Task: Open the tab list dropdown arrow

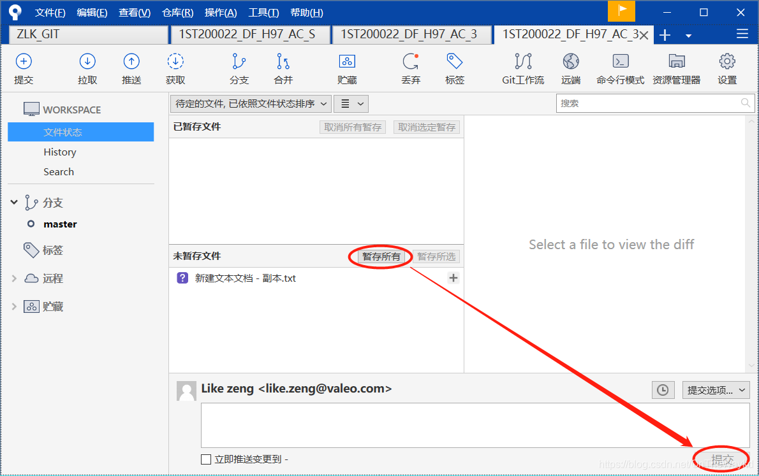Action: point(688,35)
